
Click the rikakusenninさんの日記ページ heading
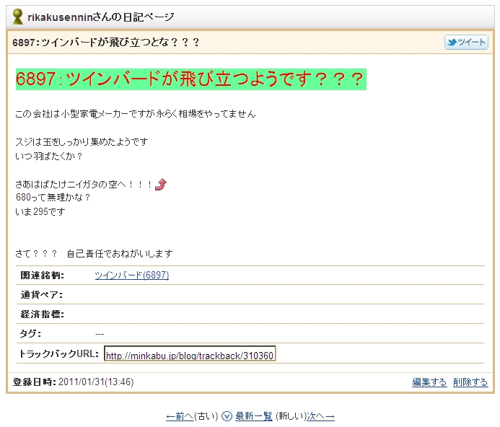click(101, 17)
